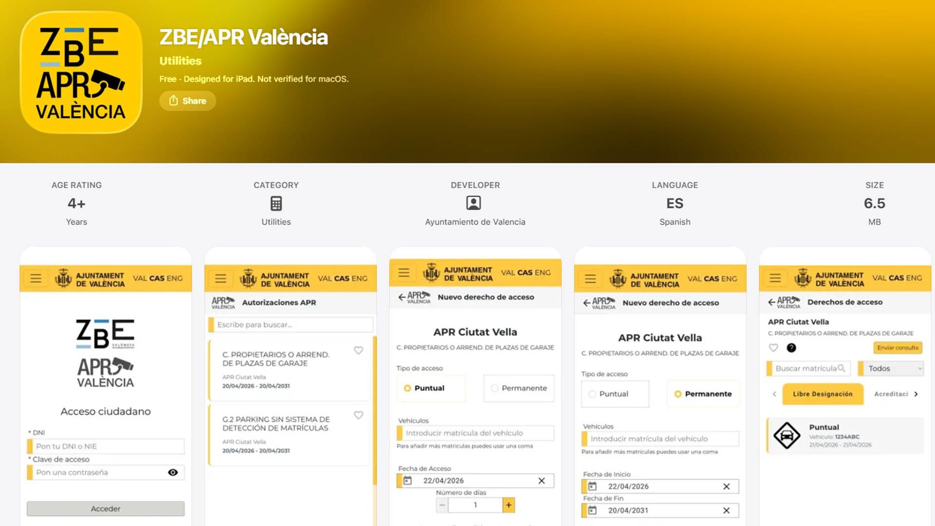Open calendar icon beside Fecha de Acceso
The height and width of the screenshot is (526, 935).
pos(408,481)
